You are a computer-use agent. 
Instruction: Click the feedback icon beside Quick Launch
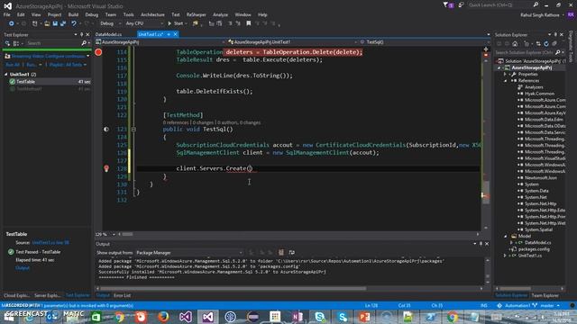point(461,4)
